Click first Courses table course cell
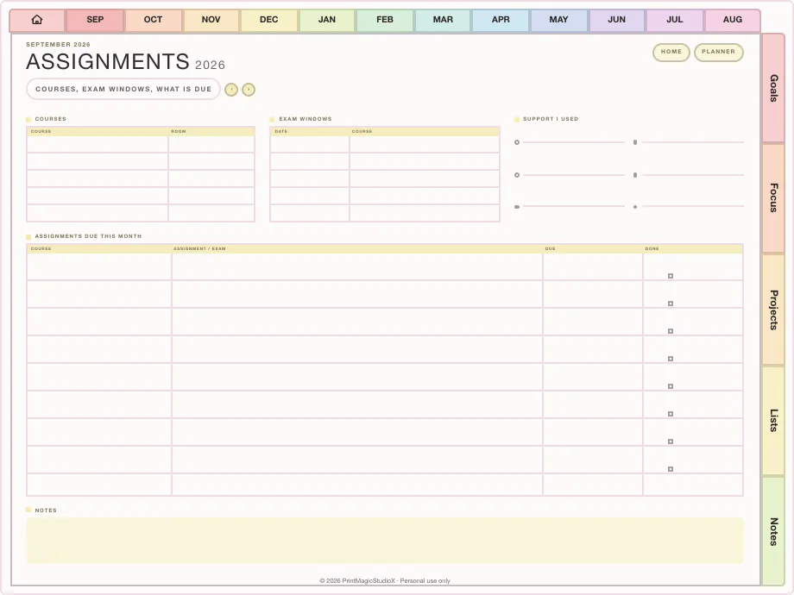 pos(98,144)
